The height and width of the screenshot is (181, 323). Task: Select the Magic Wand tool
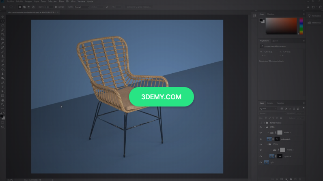point(3,30)
